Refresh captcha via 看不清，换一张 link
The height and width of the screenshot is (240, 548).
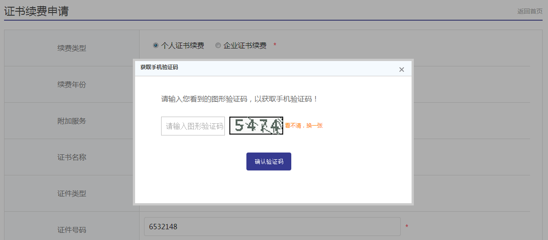coord(304,126)
